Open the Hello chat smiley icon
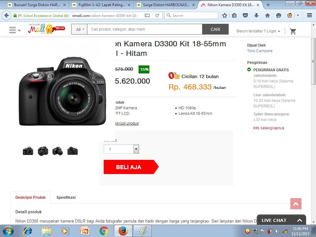Viewport: 316px width, 237px height. click(x=279, y=15)
